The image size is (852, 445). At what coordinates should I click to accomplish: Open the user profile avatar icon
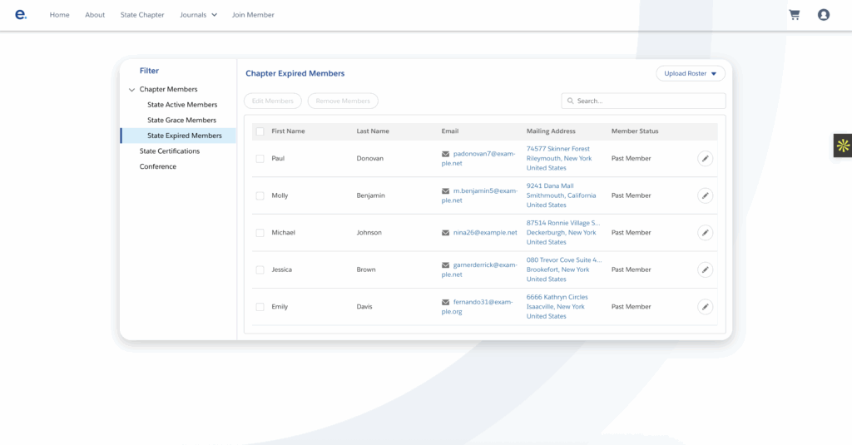pyautogui.click(x=823, y=15)
